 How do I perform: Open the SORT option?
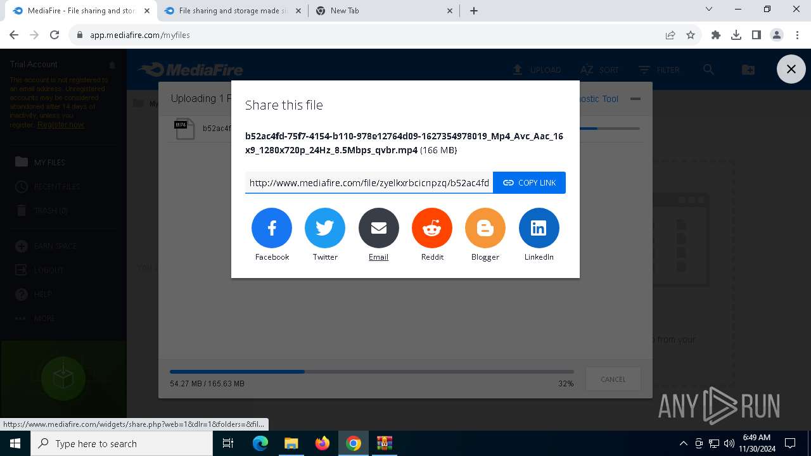coord(599,70)
